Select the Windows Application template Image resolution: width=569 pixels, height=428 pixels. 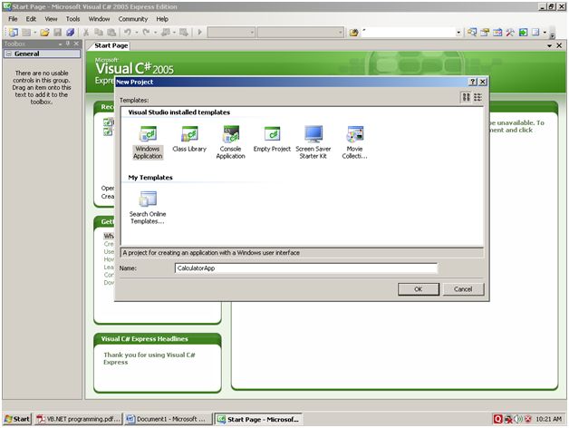point(148,142)
